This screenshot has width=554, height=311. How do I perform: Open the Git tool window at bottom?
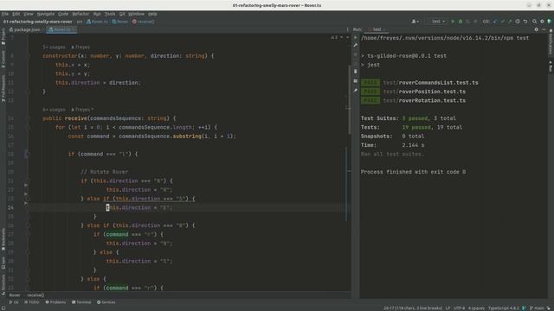point(14,302)
